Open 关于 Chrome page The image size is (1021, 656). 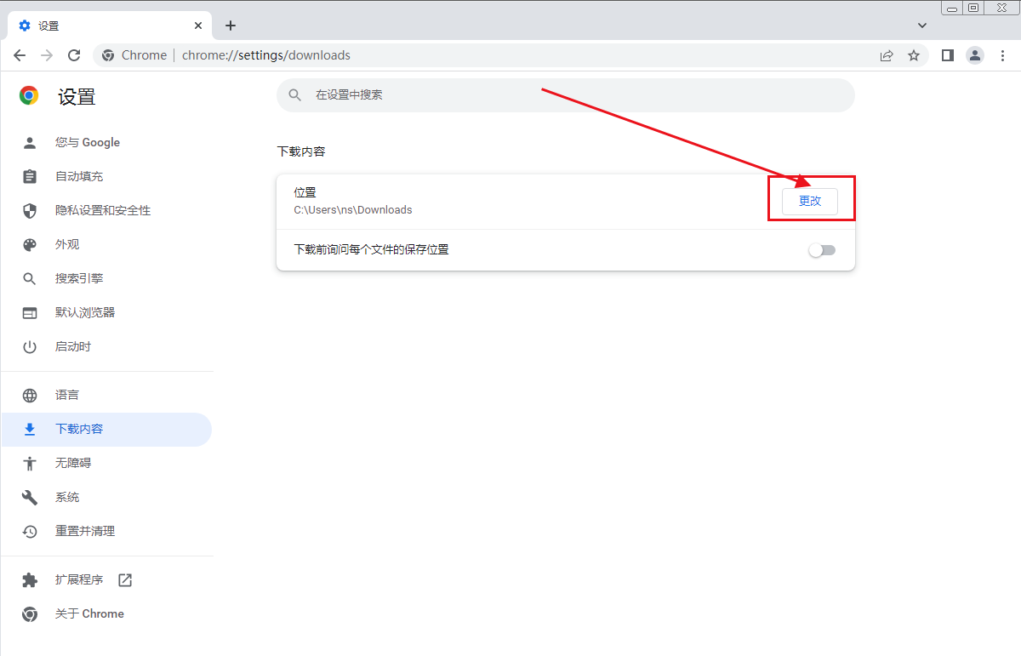pos(106,613)
